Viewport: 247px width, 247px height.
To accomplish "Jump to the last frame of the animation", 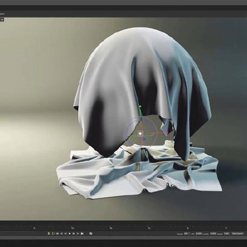I will click(82, 234).
